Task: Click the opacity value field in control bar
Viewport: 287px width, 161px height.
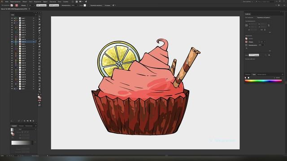Action: pos(74,5)
